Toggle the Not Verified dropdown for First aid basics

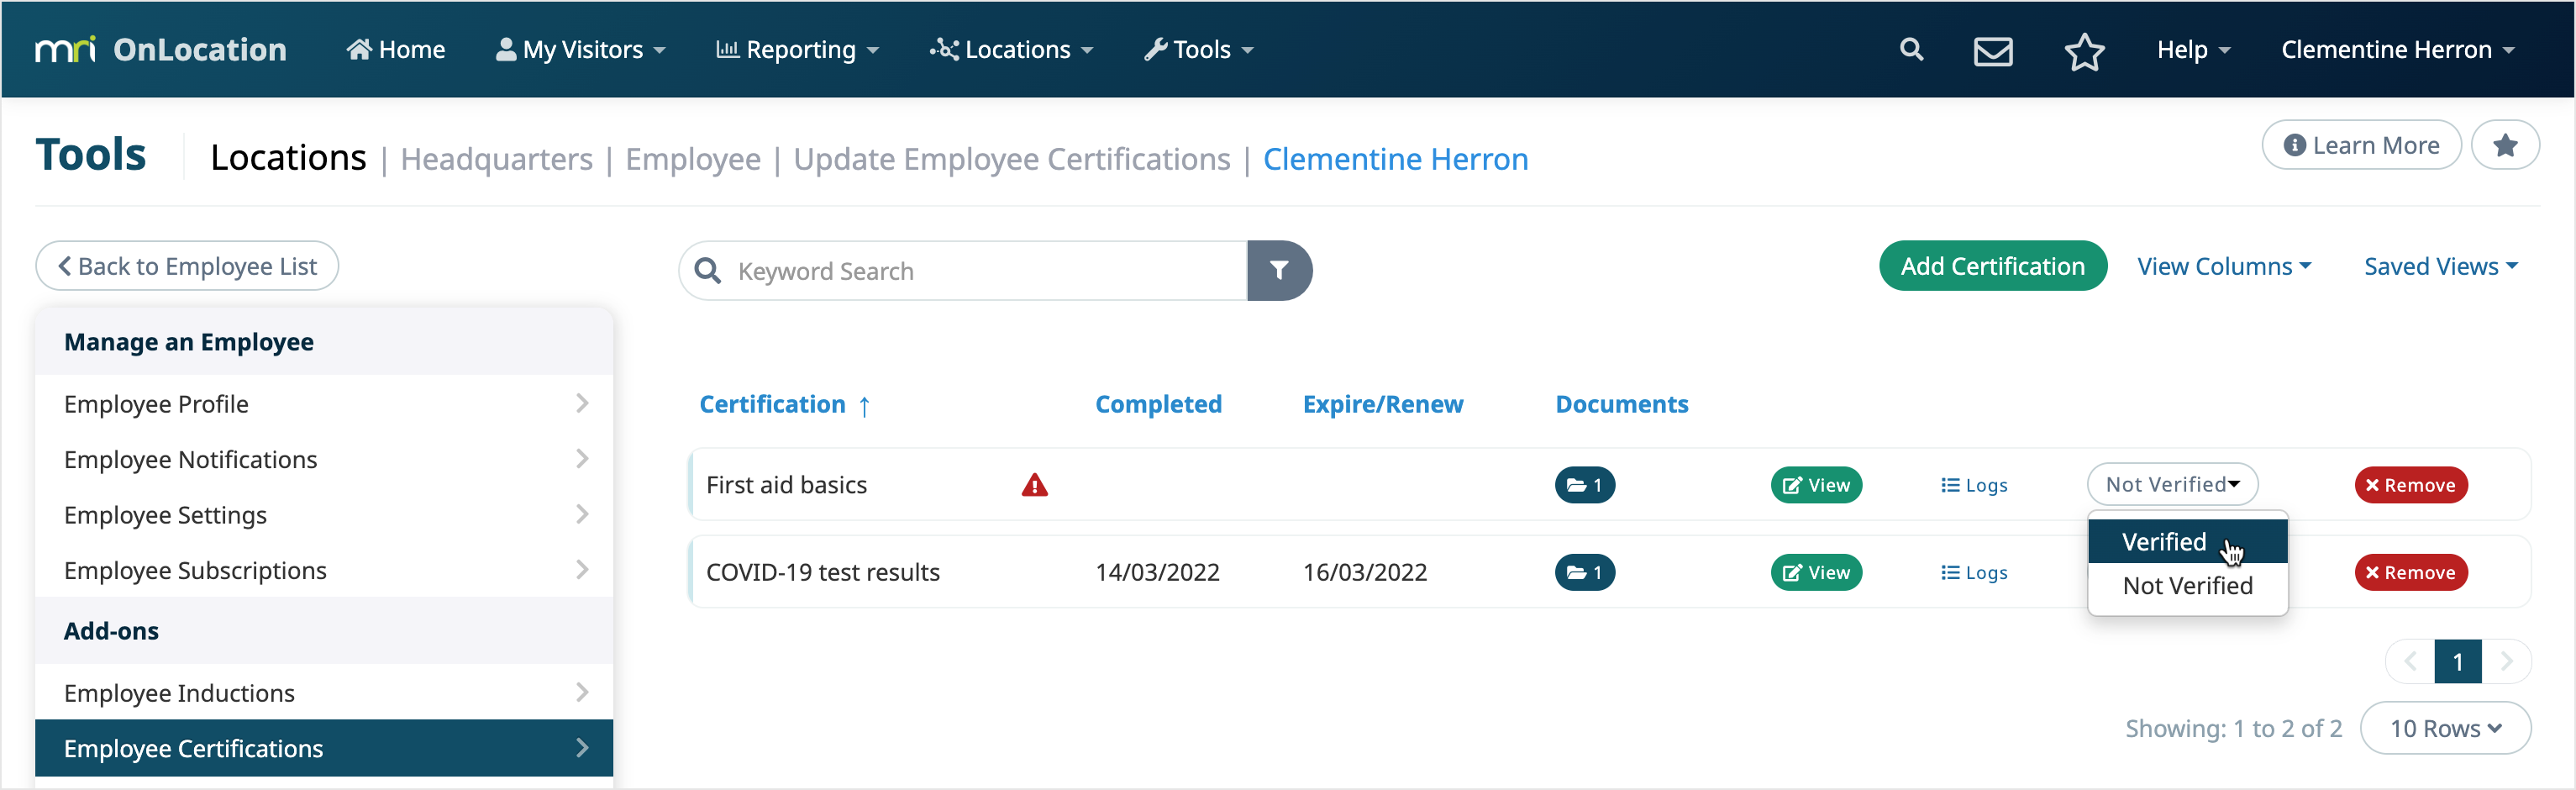coord(2172,484)
